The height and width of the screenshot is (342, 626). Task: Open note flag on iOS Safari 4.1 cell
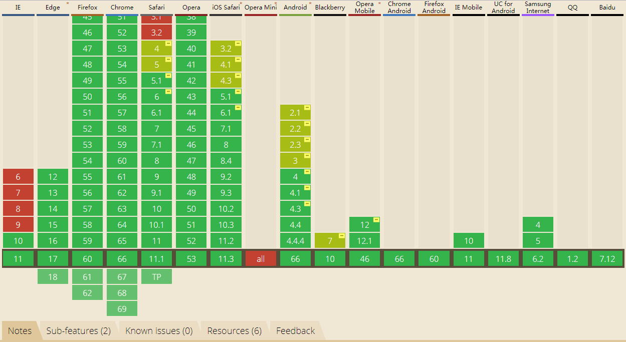pyautogui.click(x=238, y=60)
